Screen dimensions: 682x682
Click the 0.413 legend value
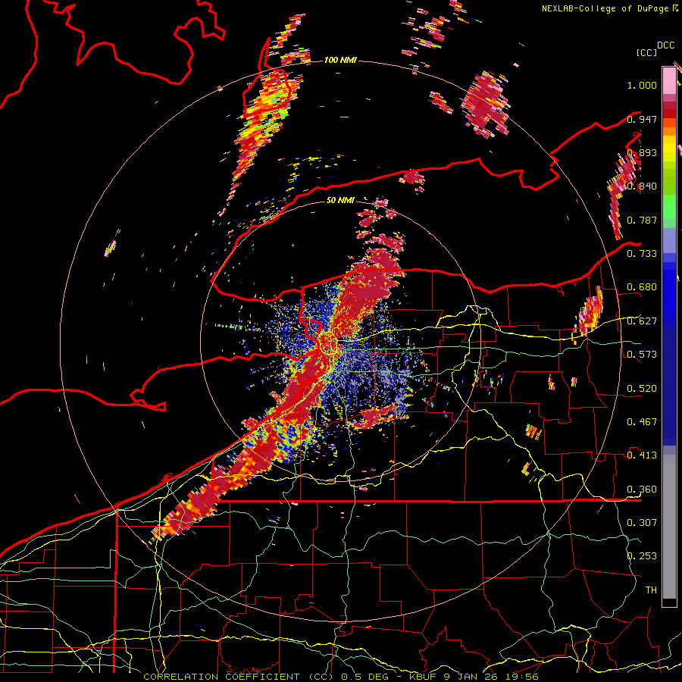click(x=642, y=455)
